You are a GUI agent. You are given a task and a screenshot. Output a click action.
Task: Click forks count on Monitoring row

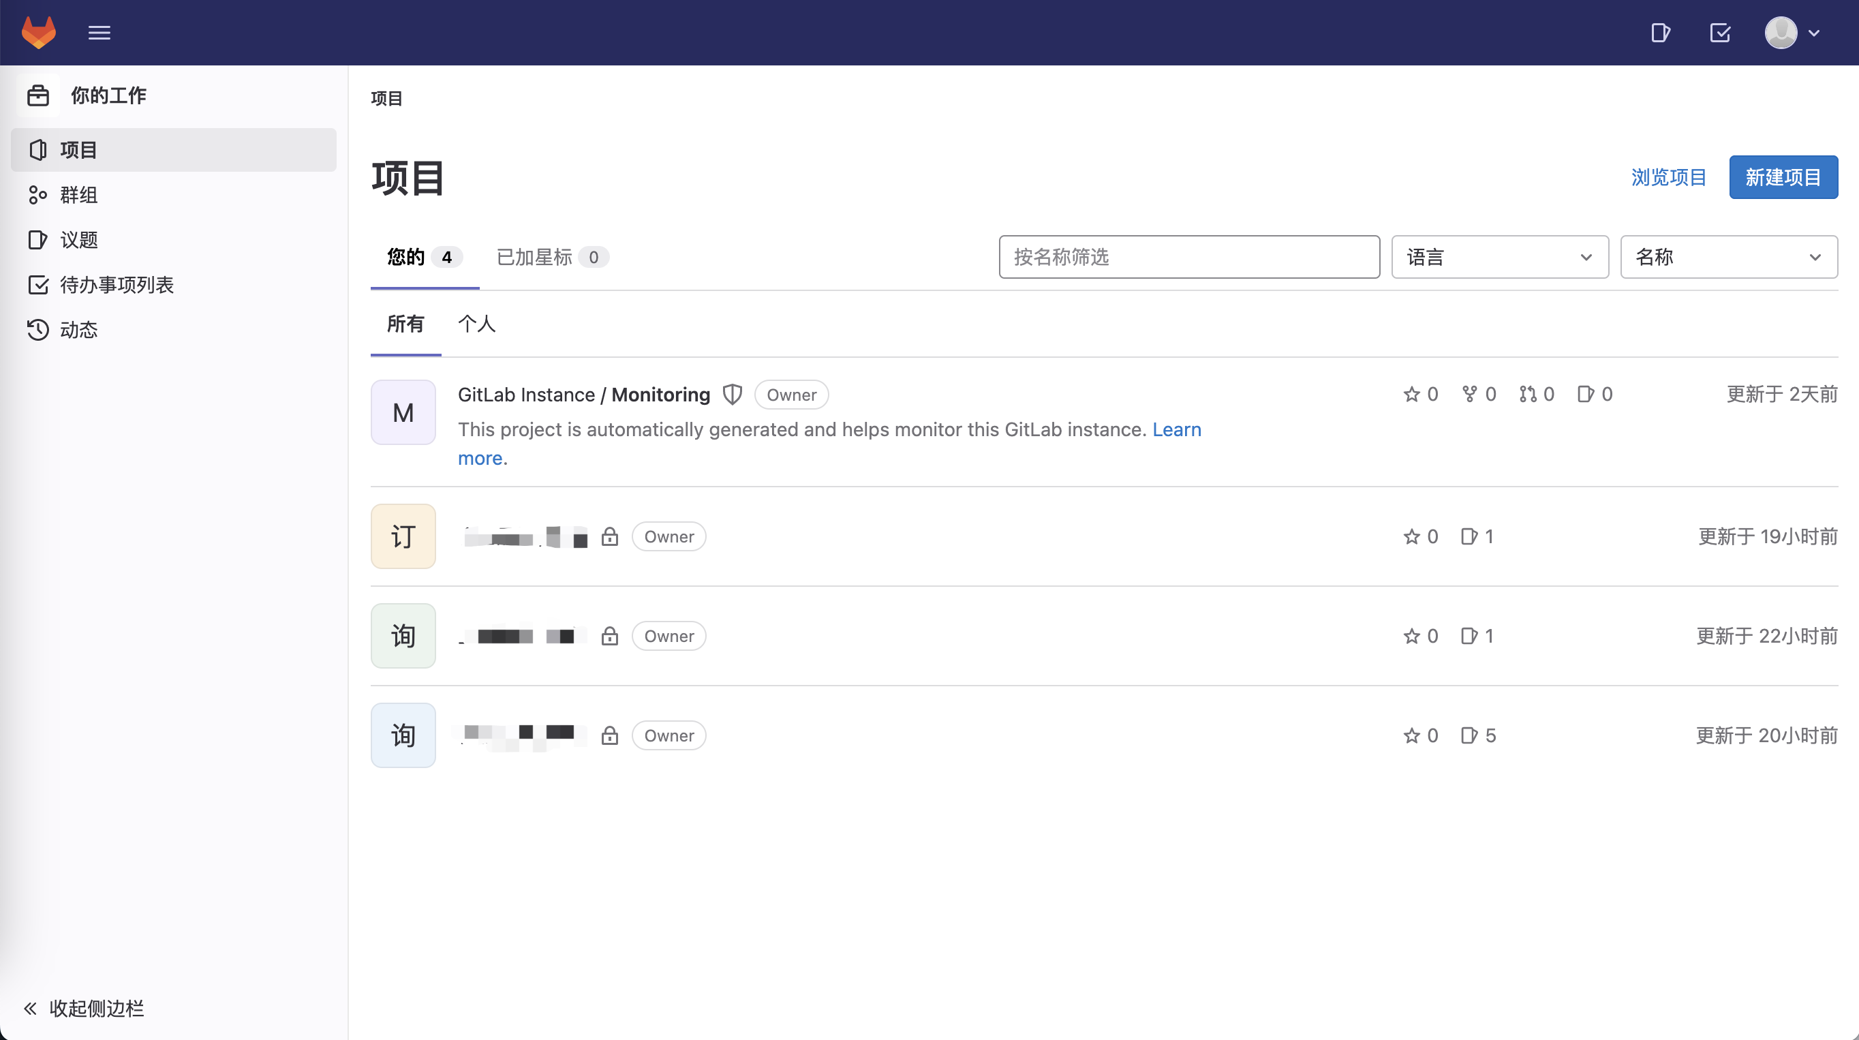coord(1479,394)
